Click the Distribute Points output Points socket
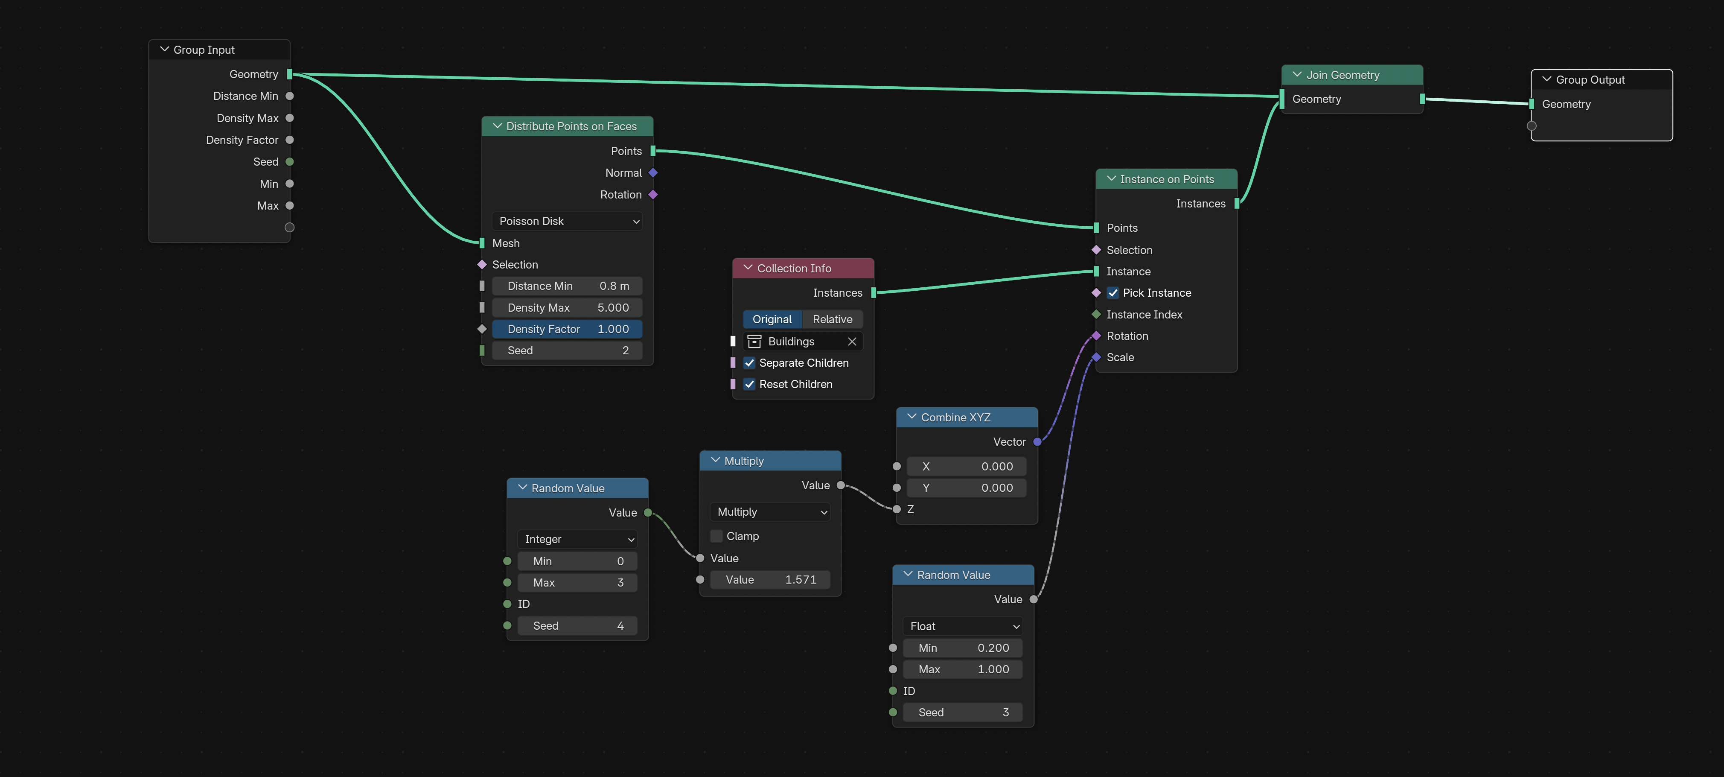Screen dimensions: 1724x777 pos(653,151)
